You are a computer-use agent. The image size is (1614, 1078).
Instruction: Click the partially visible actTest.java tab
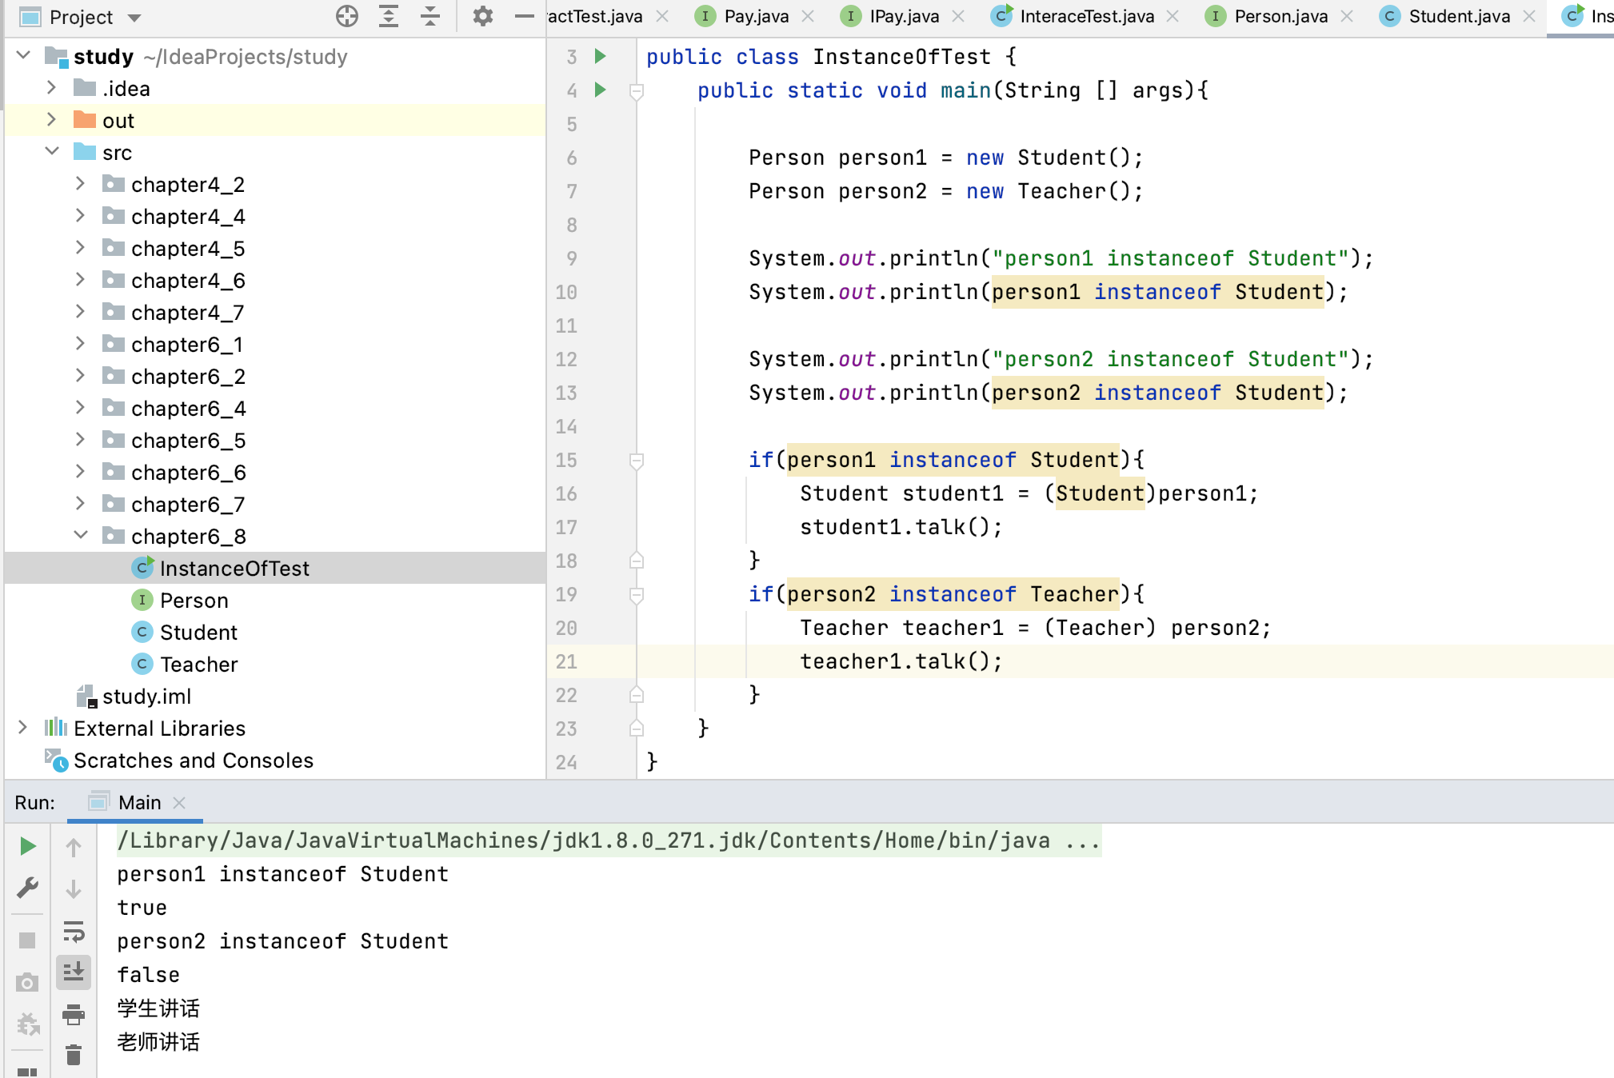coord(595,16)
